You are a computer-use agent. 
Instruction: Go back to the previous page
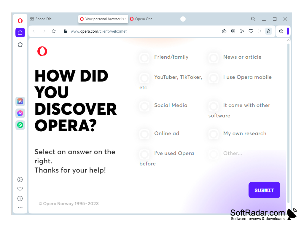(34, 31)
